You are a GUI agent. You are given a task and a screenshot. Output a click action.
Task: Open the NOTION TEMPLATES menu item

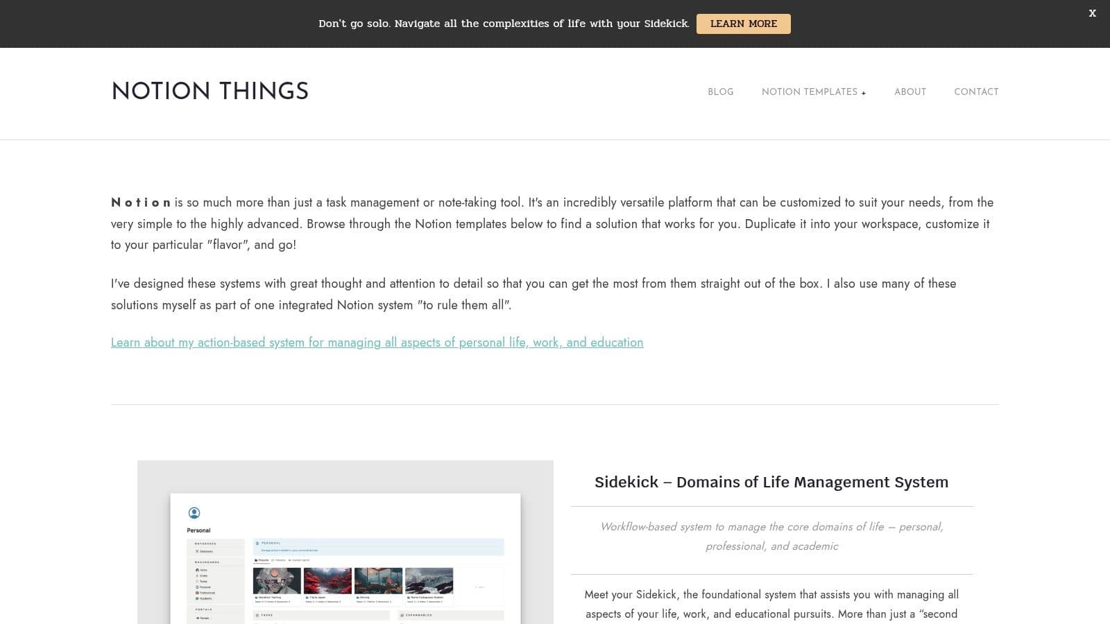(x=809, y=92)
